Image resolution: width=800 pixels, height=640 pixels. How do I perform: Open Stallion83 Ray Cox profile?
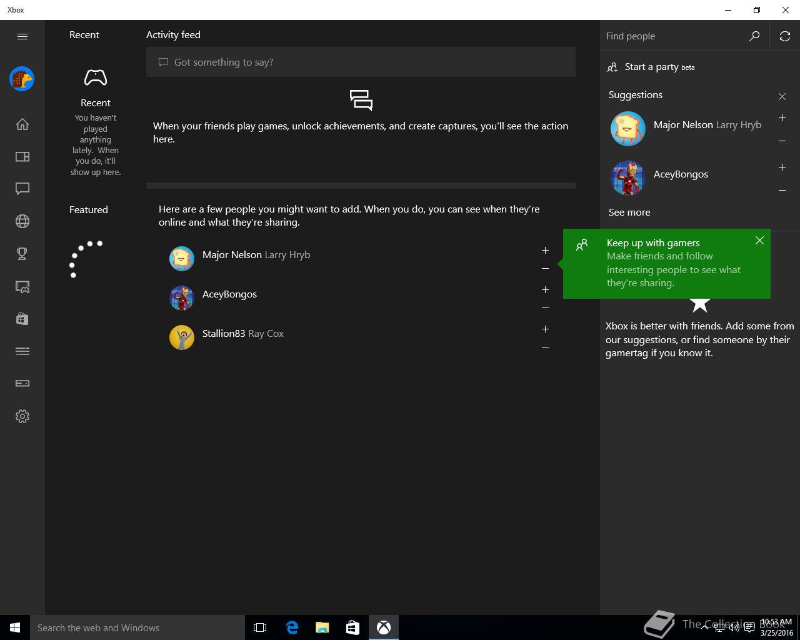[243, 333]
